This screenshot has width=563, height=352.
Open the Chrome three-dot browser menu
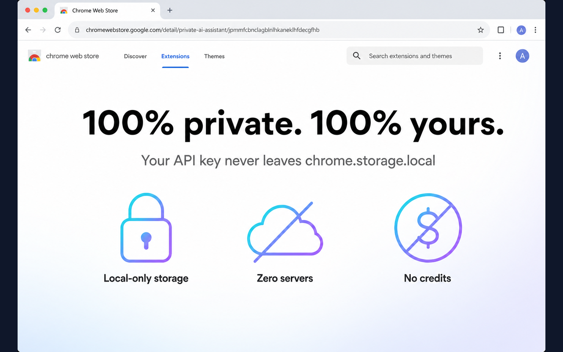pos(535,30)
